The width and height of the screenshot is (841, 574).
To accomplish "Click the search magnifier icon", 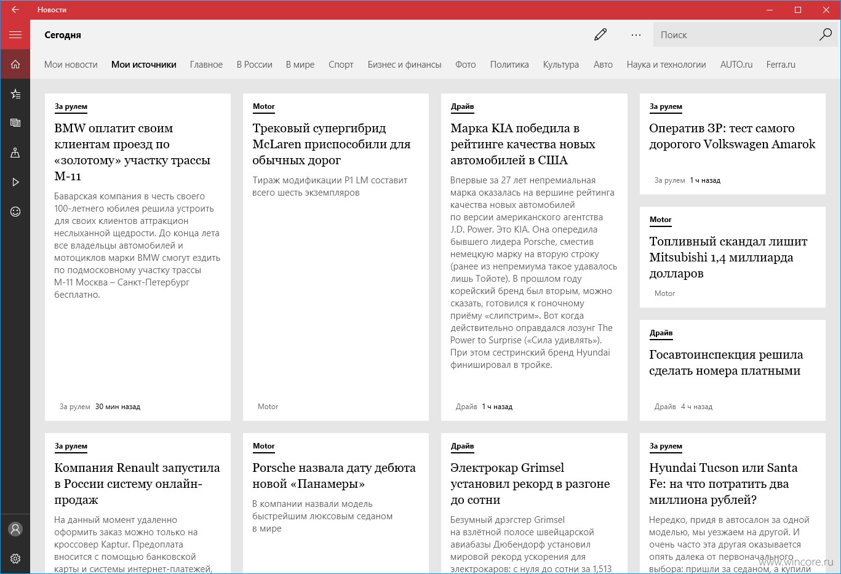I will pyautogui.click(x=826, y=34).
